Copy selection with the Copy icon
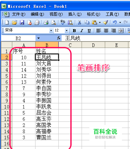130x149 pixels. pos(87,22)
